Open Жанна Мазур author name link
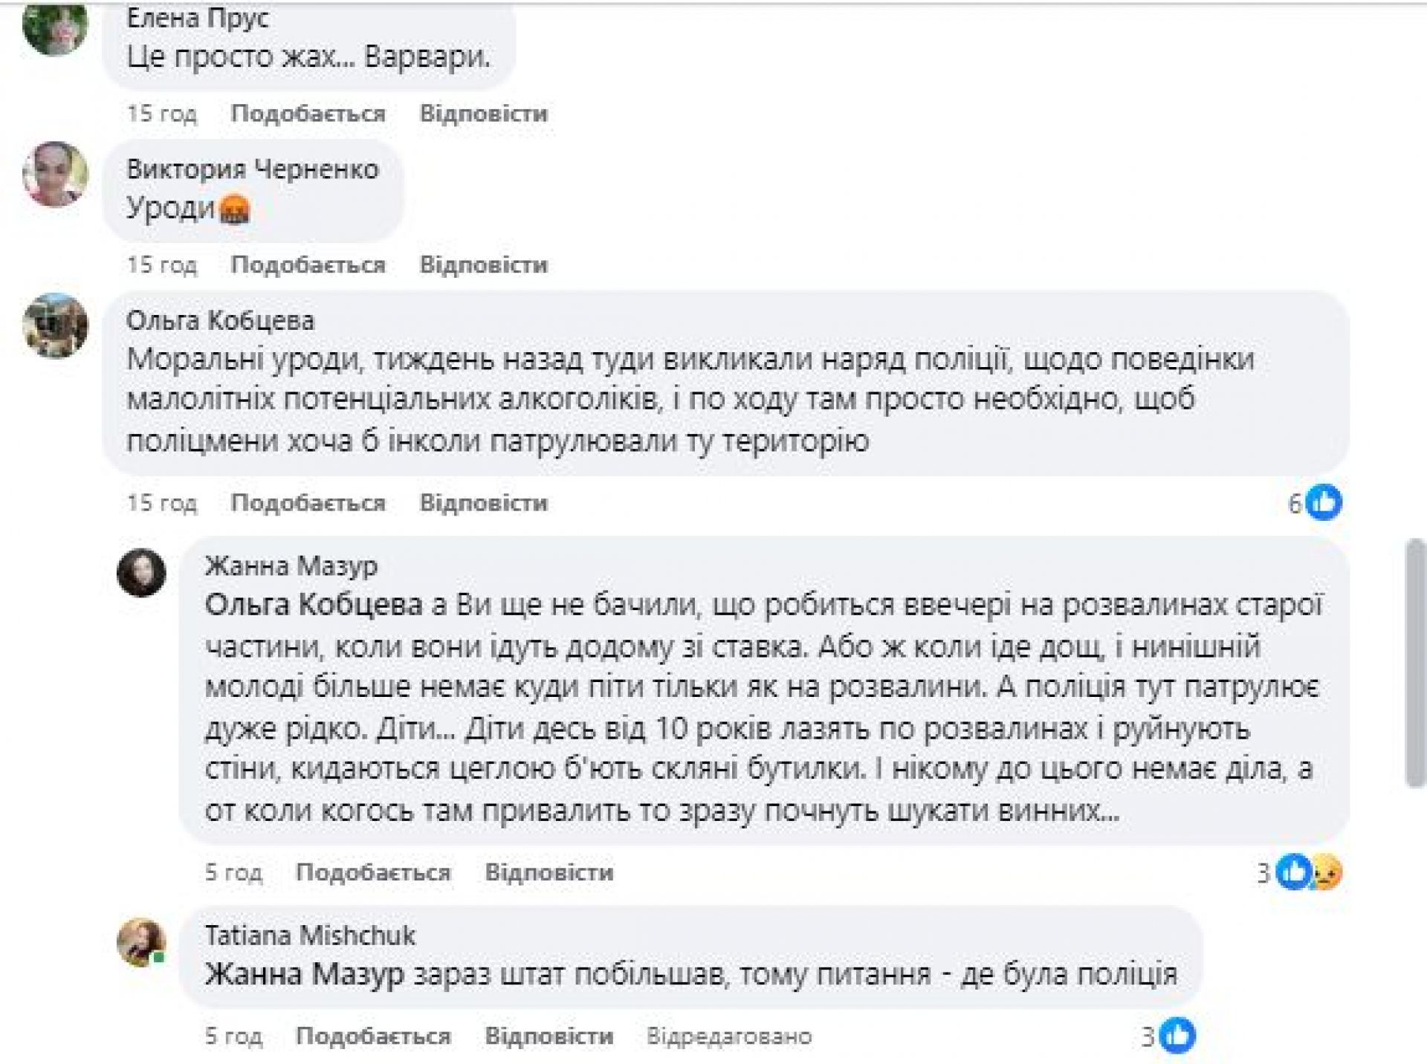1427x1064 pixels. tap(291, 566)
